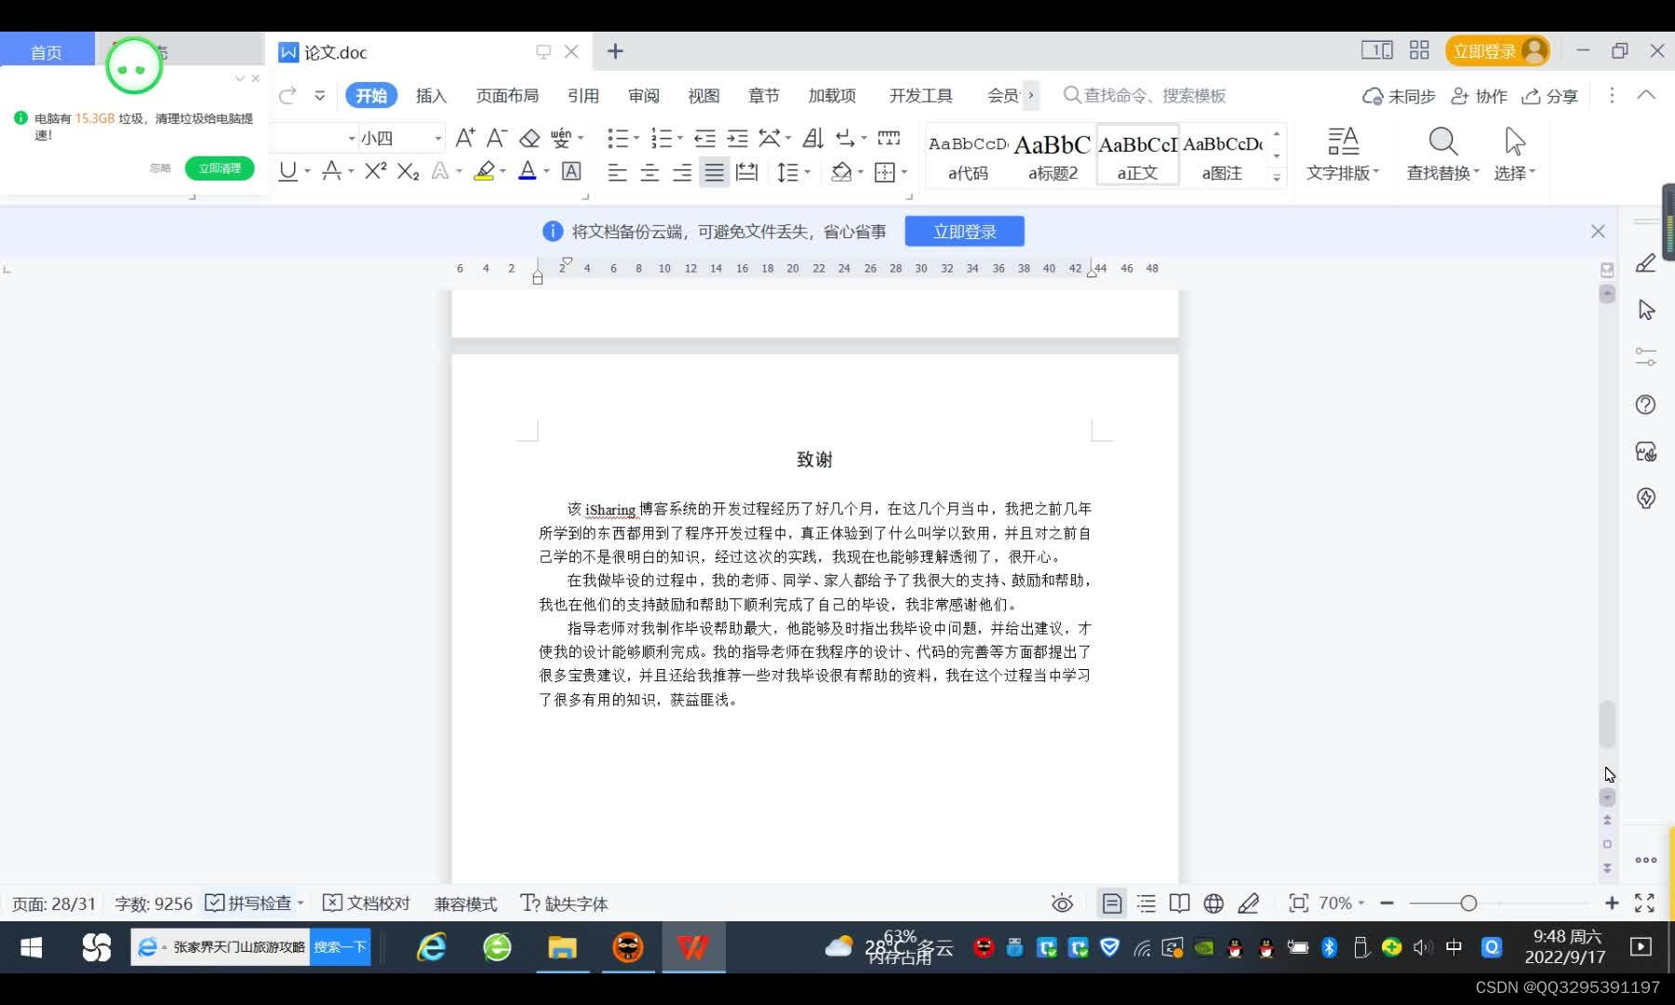Toggle underline formatting
This screenshot has width=1675, height=1005.
tap(288, 171)
